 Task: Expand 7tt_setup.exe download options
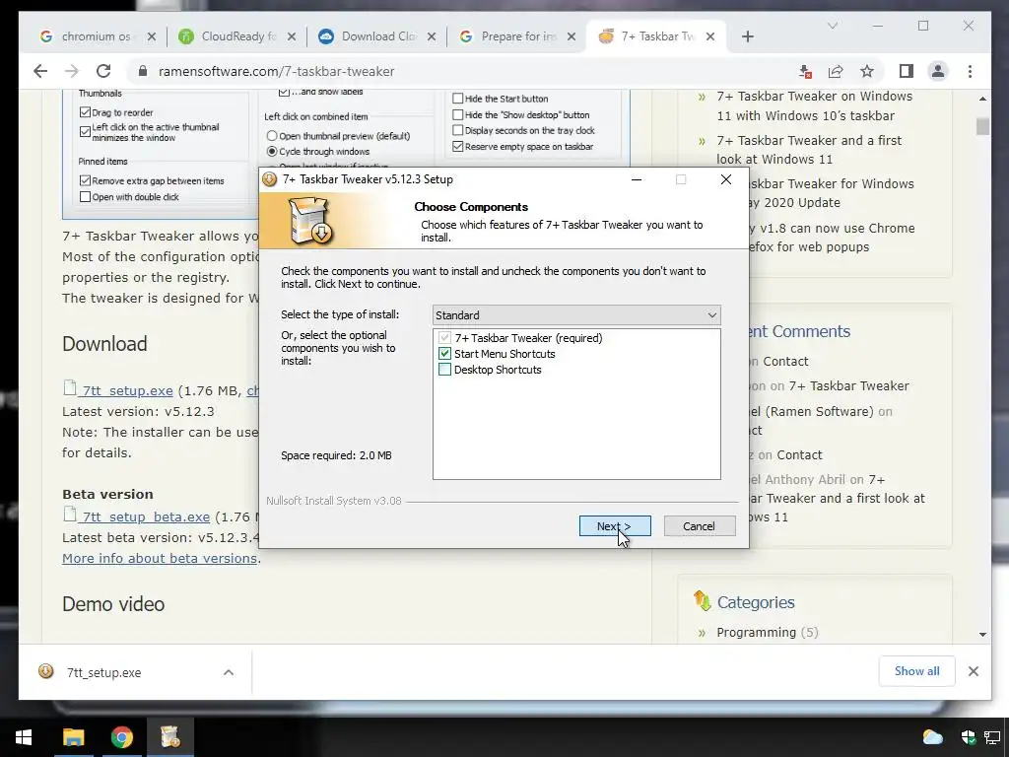pyautogui.click(x=229, y=672)
